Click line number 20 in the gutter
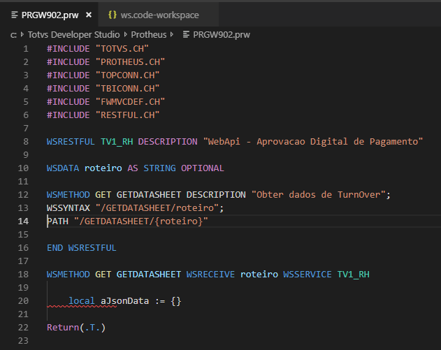This screenshot has height=350, width=441. click(23, 301)
